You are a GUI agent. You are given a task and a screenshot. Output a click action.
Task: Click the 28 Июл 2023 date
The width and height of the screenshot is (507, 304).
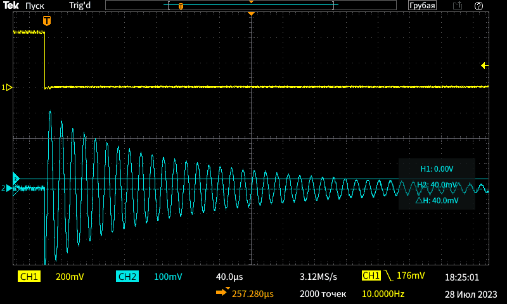pyautogui.click(x=471, y=294)
